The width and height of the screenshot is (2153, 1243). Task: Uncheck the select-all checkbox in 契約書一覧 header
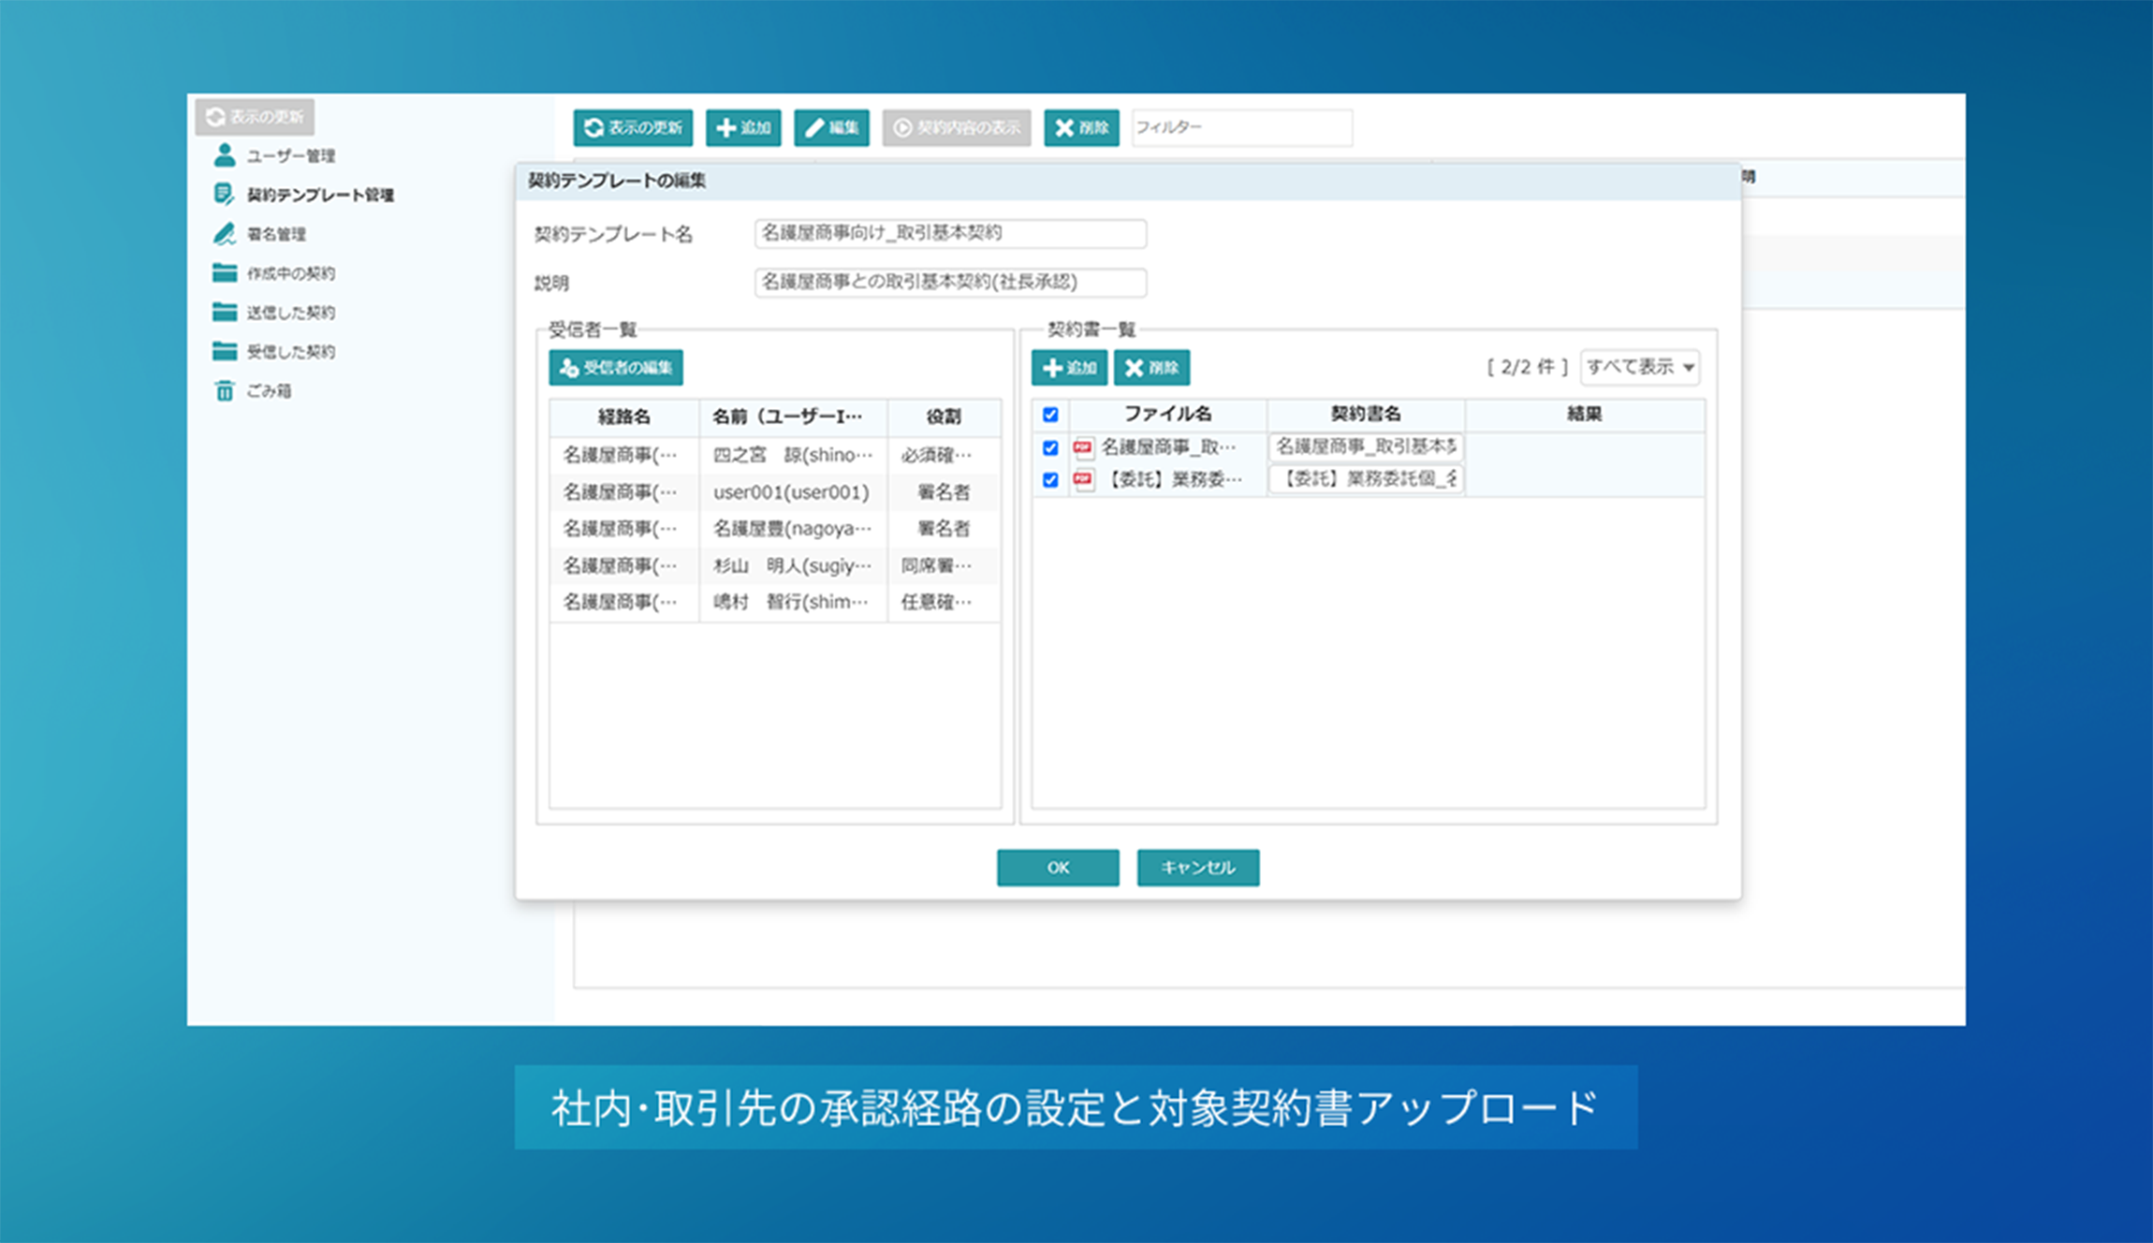point(1050,414)
